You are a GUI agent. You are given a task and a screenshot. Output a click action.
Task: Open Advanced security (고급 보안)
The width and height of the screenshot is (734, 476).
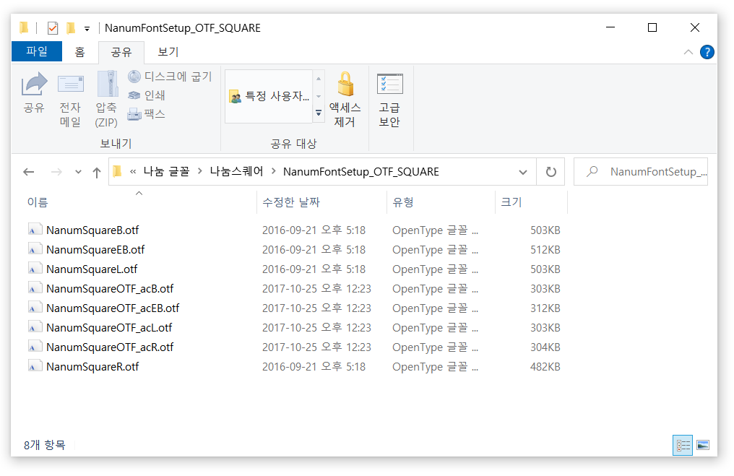(x=389, y=100)
